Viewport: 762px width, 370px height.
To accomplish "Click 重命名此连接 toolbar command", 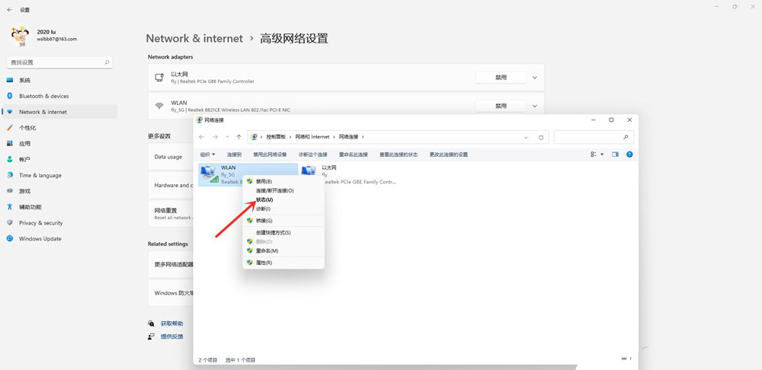I will (x=354, y=155).
